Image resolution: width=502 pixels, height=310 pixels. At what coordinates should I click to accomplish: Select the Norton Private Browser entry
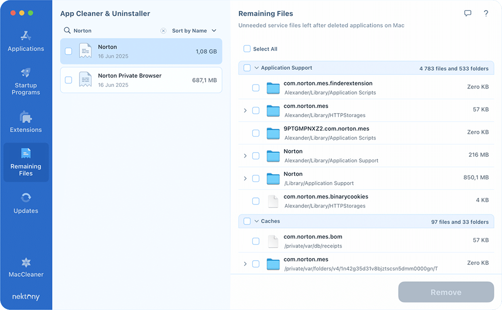[141, 80]
